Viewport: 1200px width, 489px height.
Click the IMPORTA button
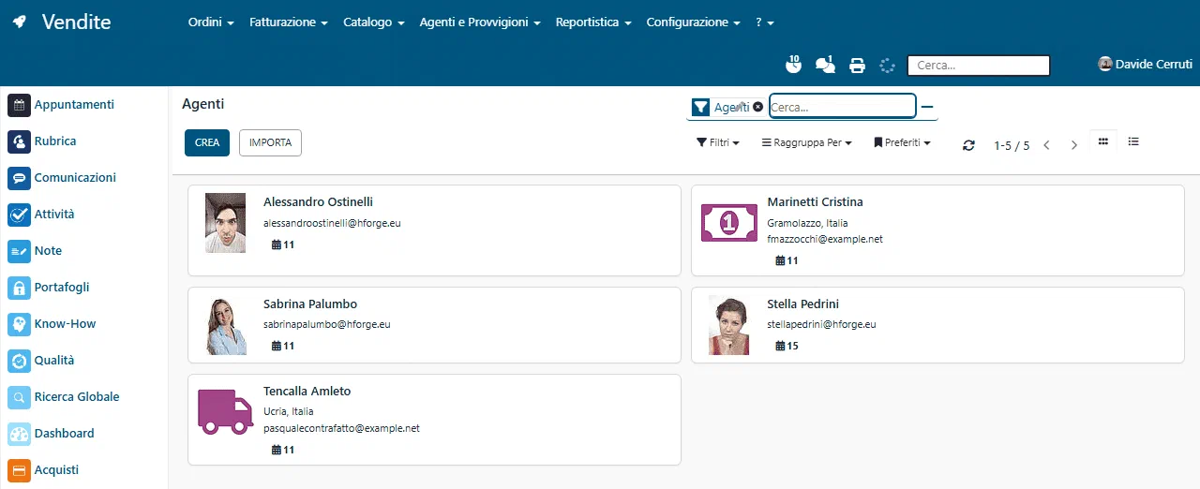click(270, 143)
